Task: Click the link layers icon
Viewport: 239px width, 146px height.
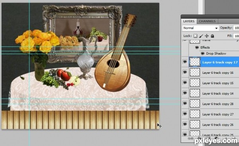Action: click(x=190, y=138)
